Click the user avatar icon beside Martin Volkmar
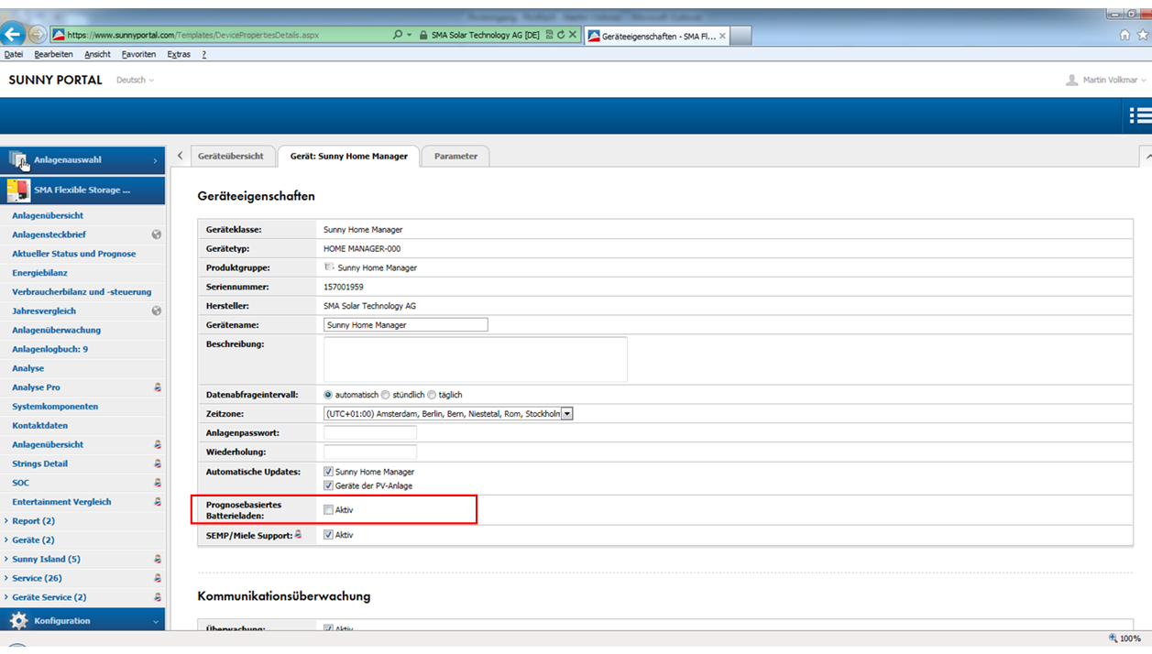 click(1071, 81)
